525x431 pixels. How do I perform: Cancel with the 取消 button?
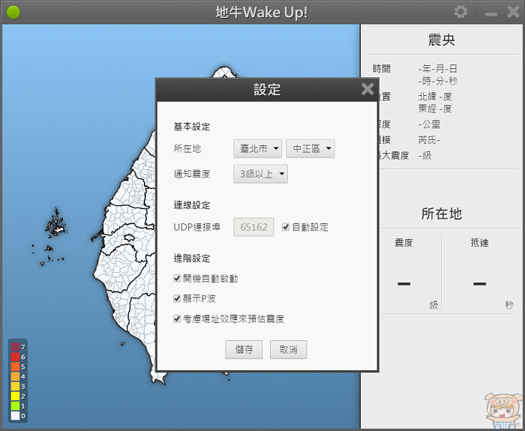[x=288, y=350]
